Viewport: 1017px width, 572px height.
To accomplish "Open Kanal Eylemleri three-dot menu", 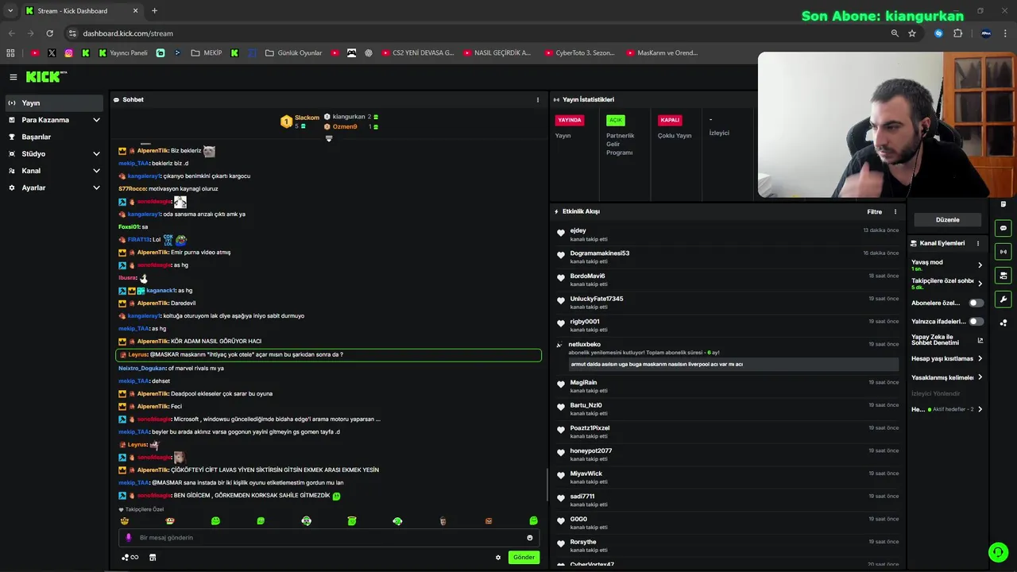I will coord(977,243).
